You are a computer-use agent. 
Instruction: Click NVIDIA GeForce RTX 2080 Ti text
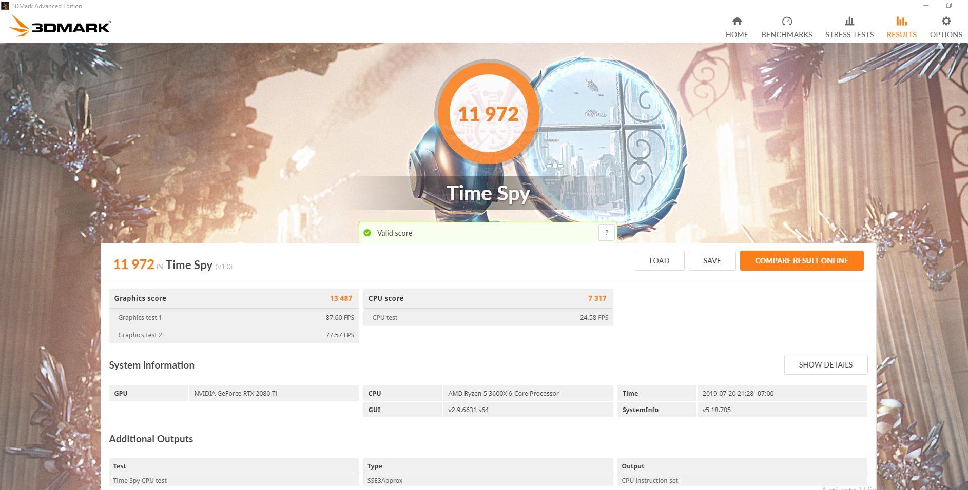click(x=235, y=393)
